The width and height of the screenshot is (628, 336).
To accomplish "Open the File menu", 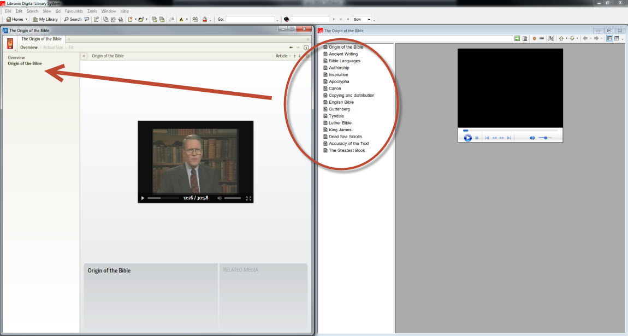I will (x=8, y=11).
